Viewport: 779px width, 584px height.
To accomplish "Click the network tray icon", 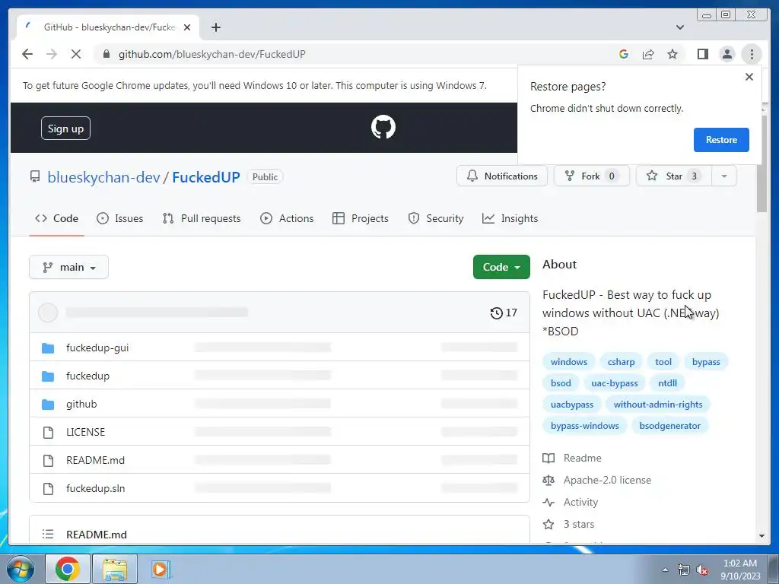I will 684,570.
